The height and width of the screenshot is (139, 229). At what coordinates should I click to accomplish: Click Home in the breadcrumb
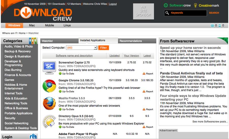click(x=22, y=33)
